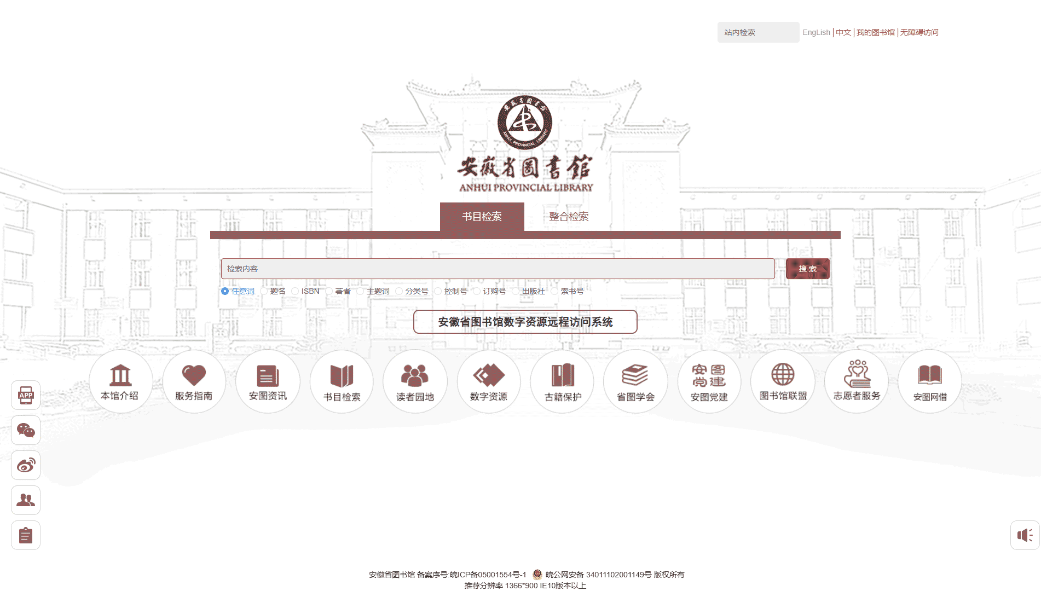Open the 我的图书馆 link

pos(876,32)
